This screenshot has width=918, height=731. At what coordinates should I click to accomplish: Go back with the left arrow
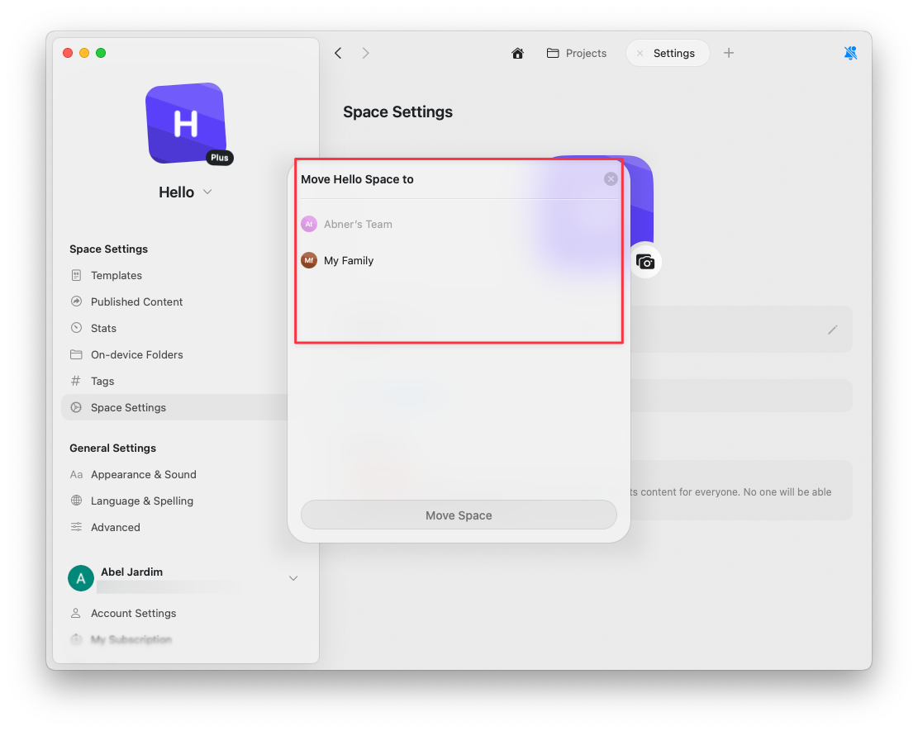(338, 53)
